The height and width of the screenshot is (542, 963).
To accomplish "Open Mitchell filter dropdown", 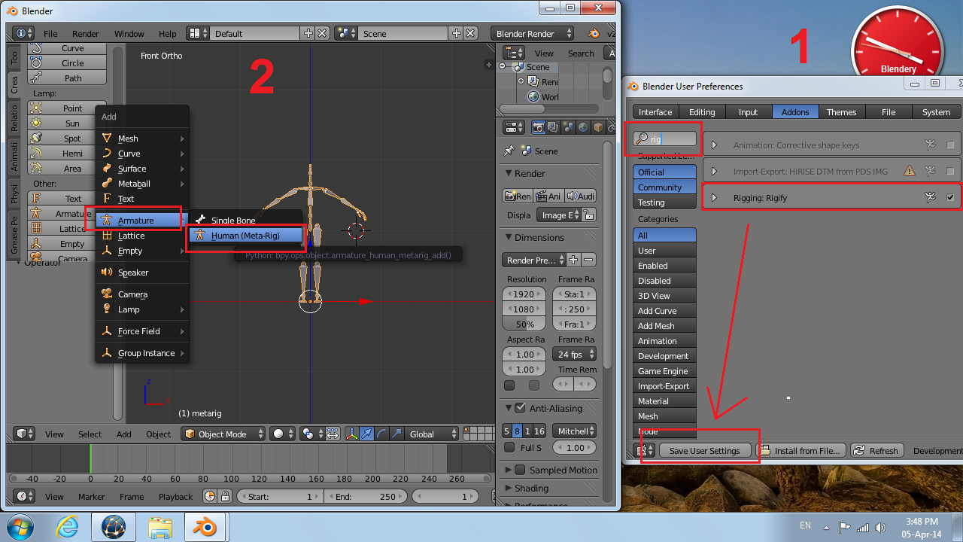I will click(x=575, y=431).
